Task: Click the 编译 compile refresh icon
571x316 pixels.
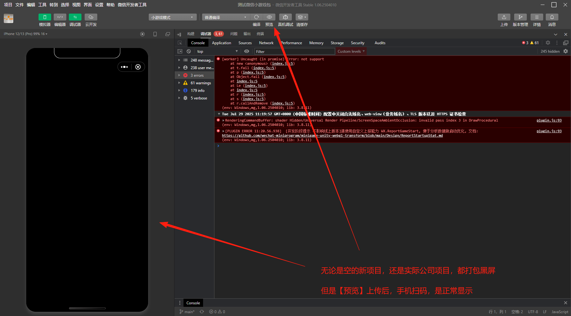Action: (256, 17)
